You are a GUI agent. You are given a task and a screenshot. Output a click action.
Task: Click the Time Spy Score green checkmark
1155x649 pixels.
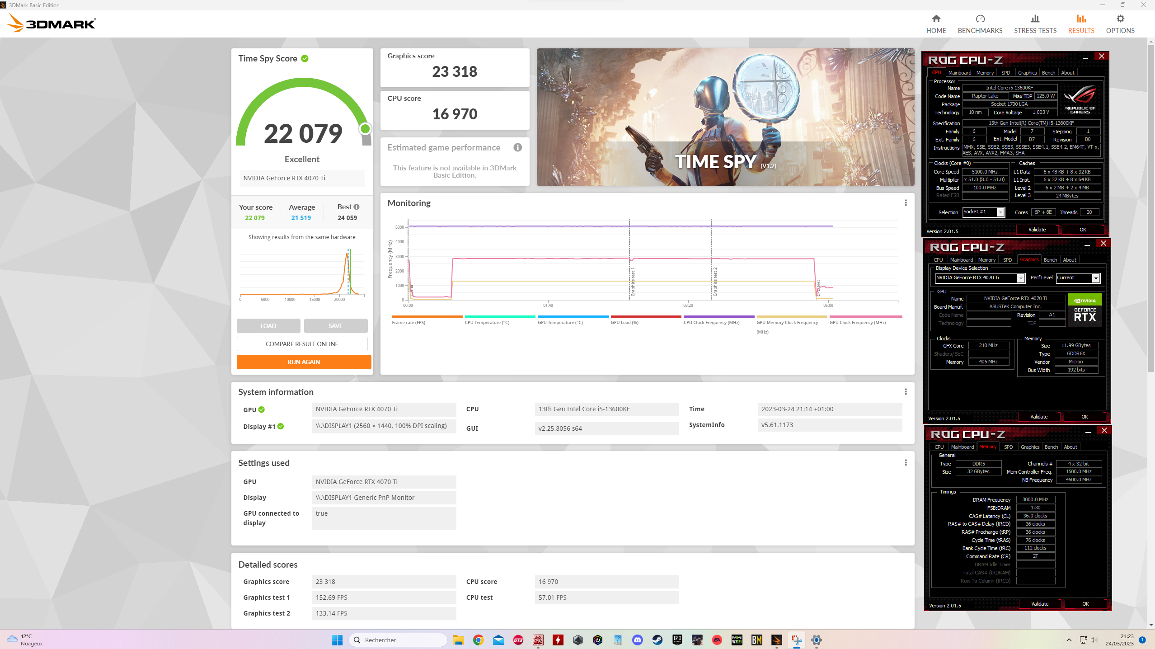pos(305,59)
